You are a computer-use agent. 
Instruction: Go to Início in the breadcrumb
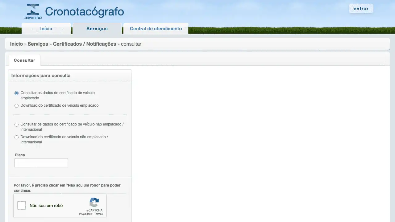16,44
